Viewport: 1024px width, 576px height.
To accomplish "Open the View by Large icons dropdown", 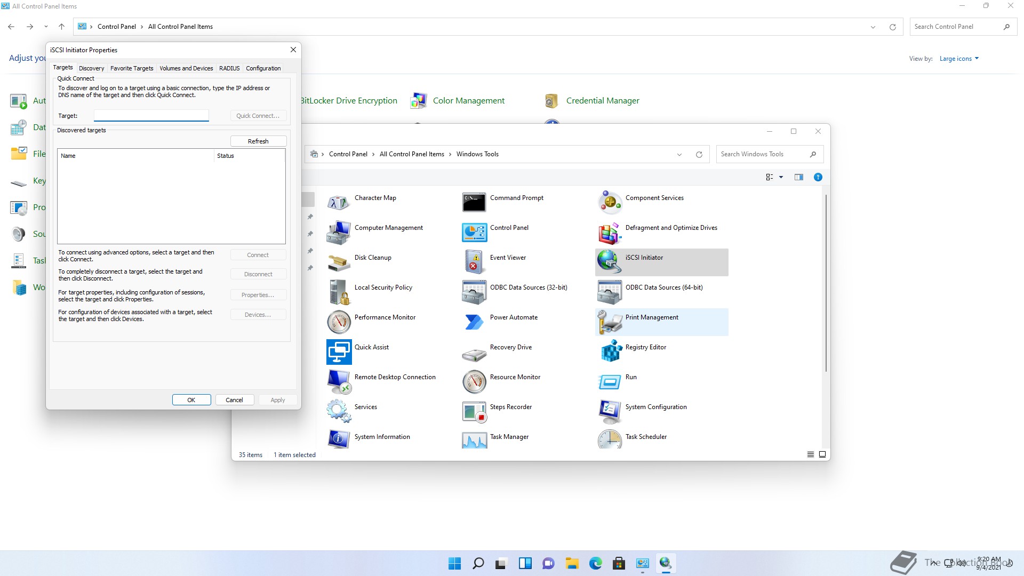I will pyautogui.click(x=959, y=59).
